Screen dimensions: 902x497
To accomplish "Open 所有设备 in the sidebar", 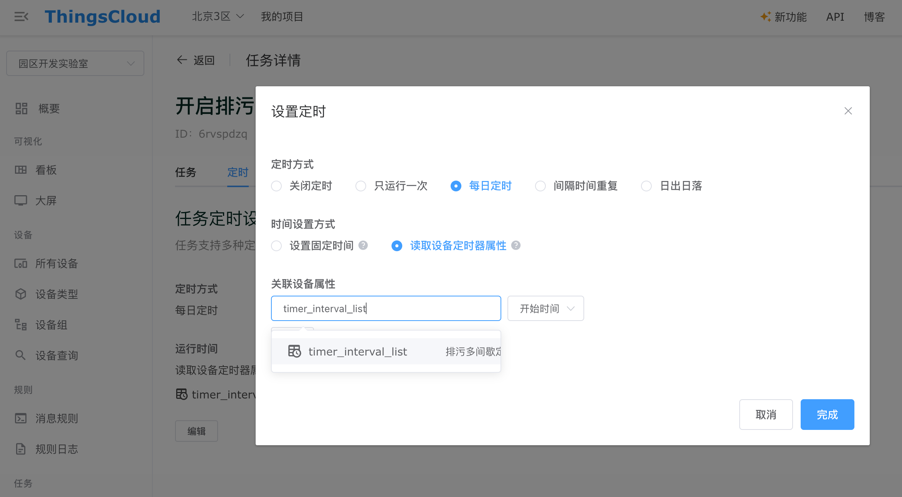I will (x=57, y=263).
